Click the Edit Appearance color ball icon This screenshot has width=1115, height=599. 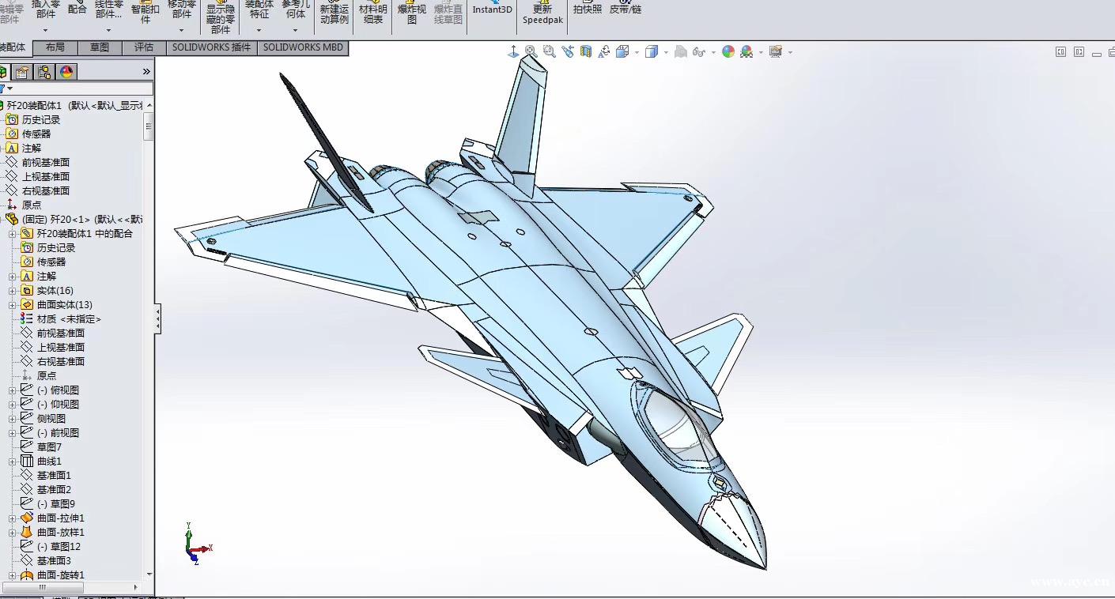coord(728,52)
